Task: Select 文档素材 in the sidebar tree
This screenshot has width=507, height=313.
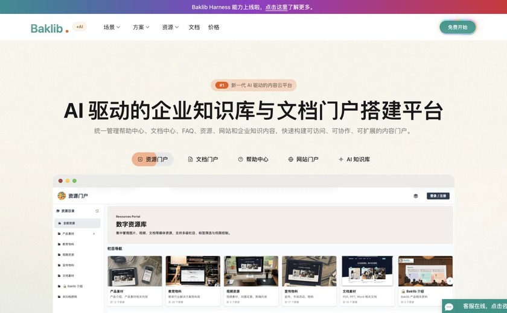Action: click(68, 276)
